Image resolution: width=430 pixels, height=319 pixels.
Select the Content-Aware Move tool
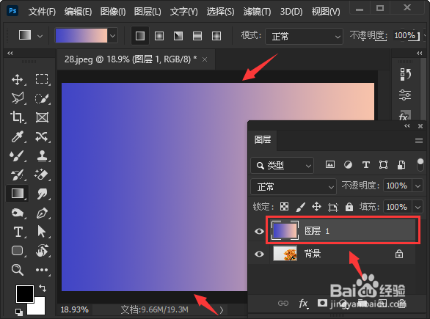(x=42, y=136)
